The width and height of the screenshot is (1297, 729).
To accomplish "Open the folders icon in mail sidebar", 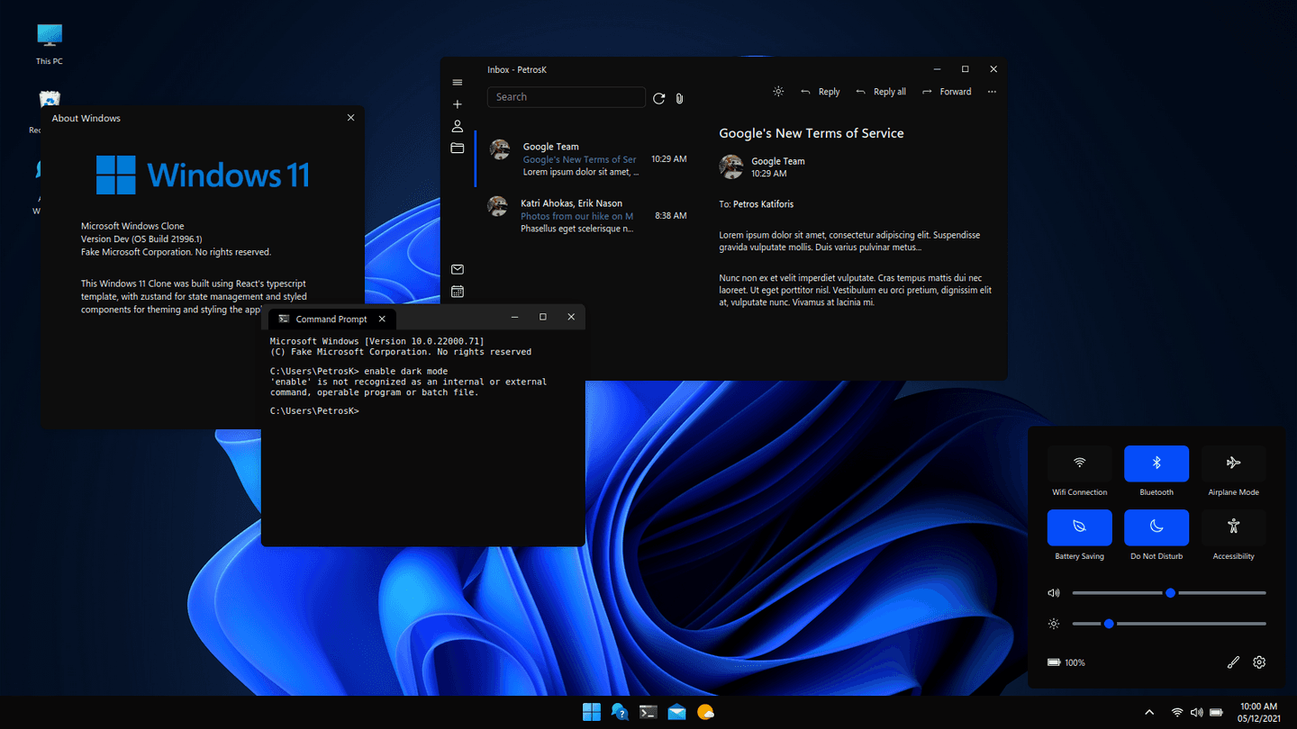I will (x=458, y=148).
